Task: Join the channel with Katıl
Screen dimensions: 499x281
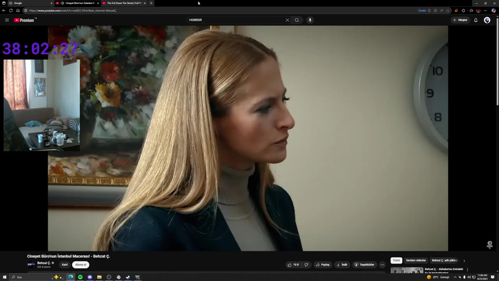Action: pyautogui.click(x=65, y=265)
